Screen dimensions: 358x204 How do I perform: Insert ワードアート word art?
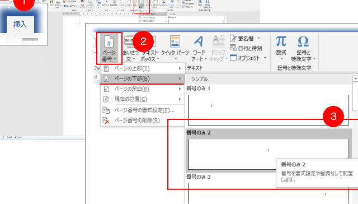199,49
